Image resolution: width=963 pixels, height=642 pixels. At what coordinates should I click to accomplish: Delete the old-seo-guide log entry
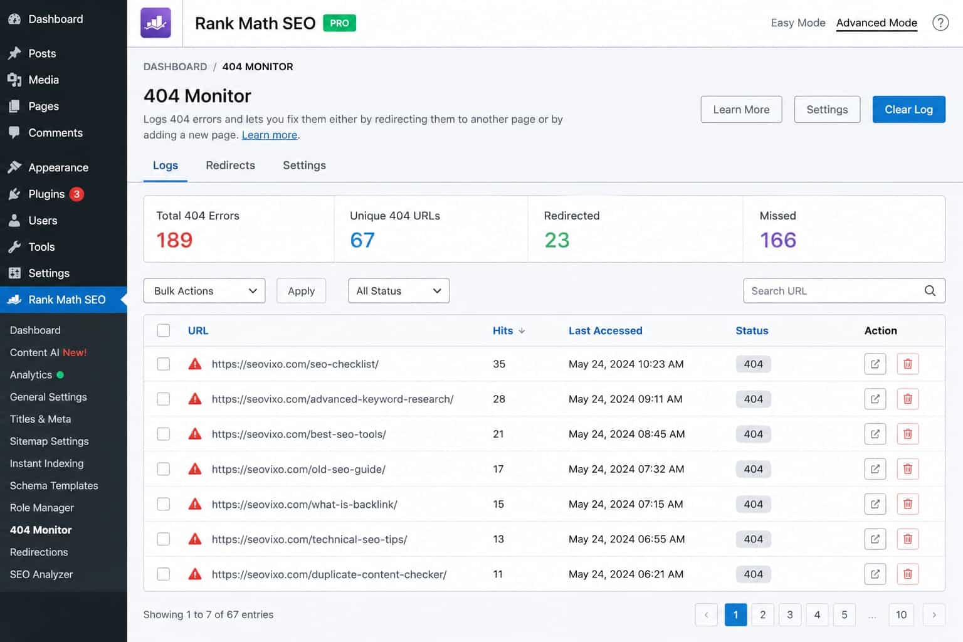click(907, 469)
